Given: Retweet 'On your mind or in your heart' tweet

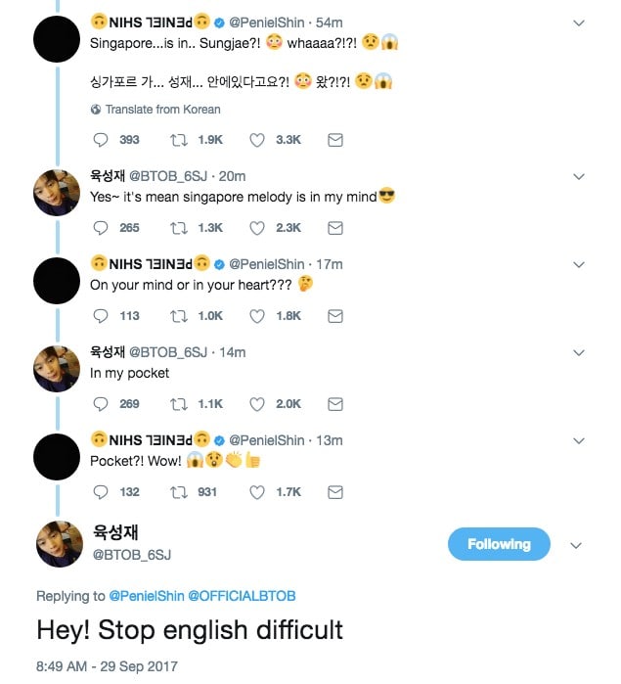Looking at the screenshot, I should click(x=179, y=316).
